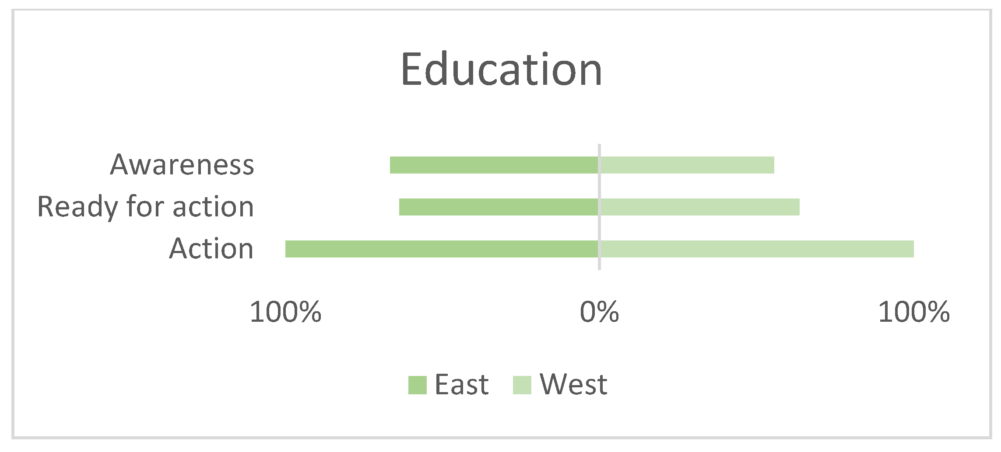Select the West bar for Action
Viewport: 1001px width, 452px height.
click(757, 249)
